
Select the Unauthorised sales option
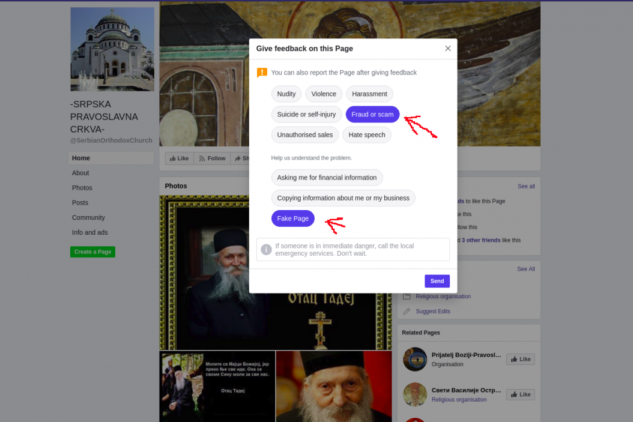point(305,134)
